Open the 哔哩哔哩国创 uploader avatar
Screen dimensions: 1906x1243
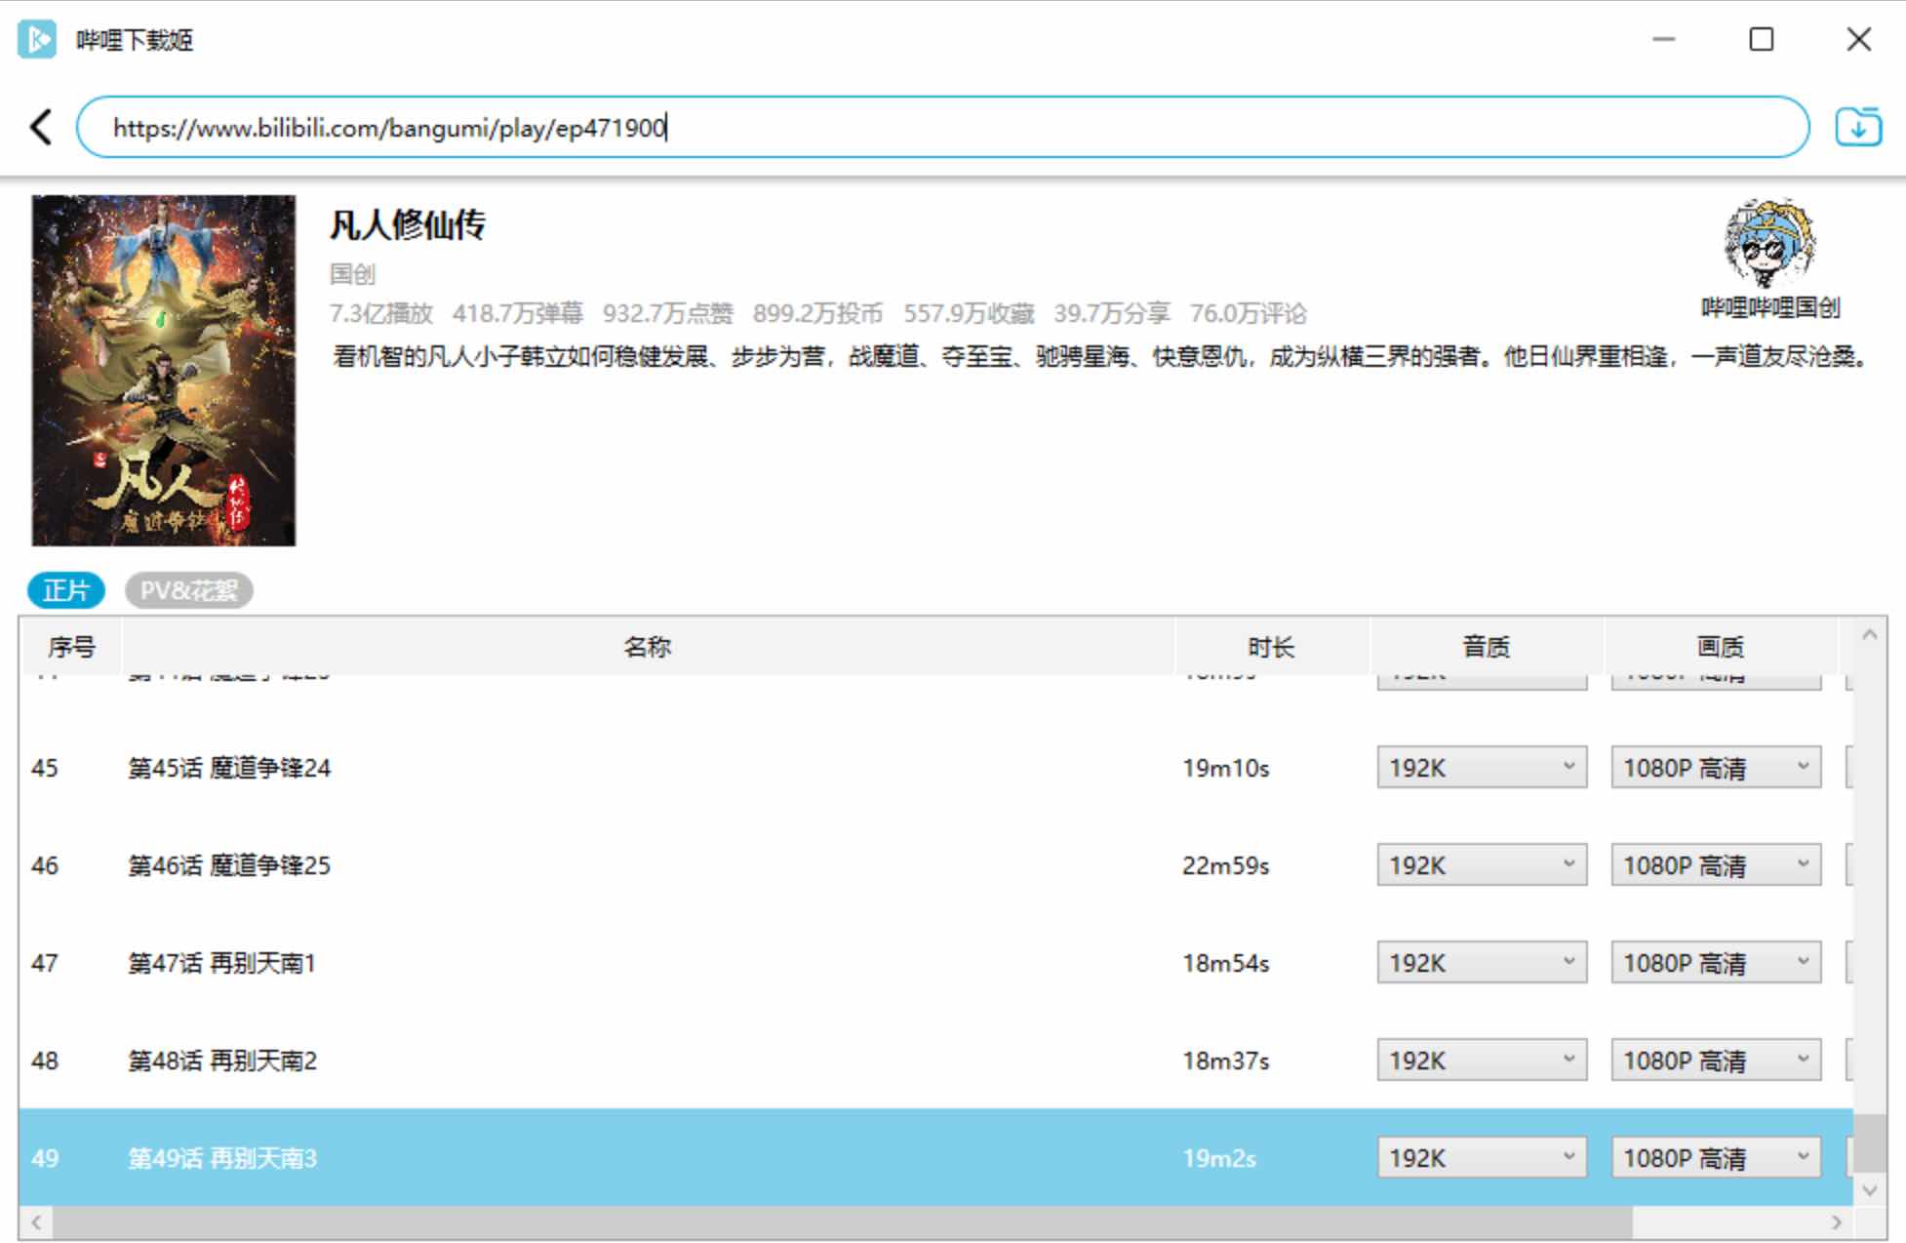click(1769, 241)
